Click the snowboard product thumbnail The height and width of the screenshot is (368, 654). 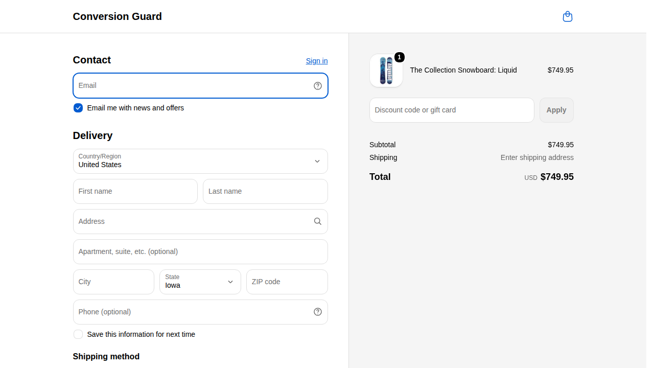(386, 71)
